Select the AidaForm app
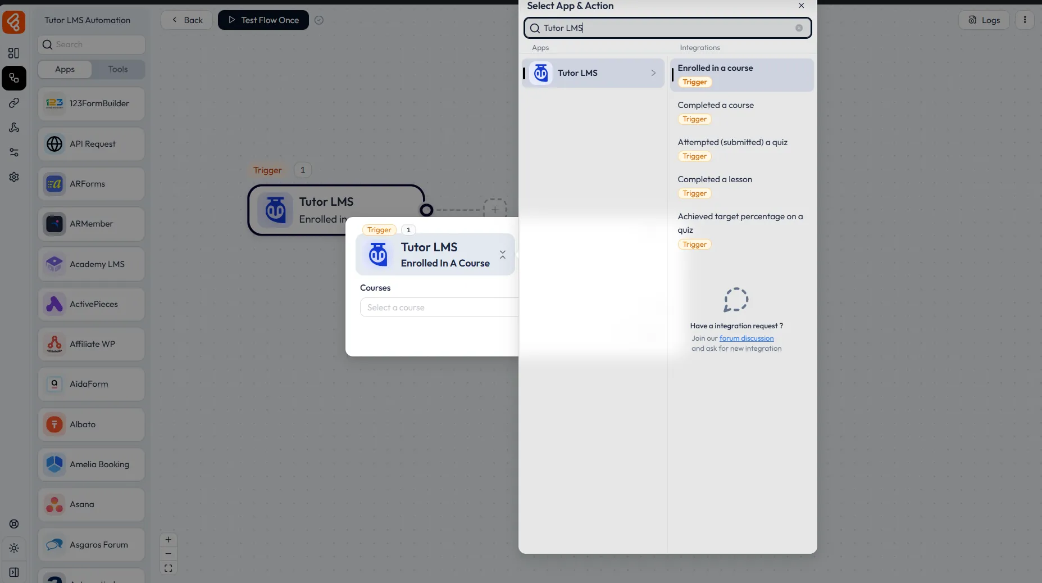Viewport: 1042px width, 583px height. pos(92,384)
